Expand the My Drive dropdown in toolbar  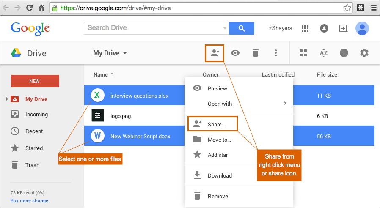point(110,53)
